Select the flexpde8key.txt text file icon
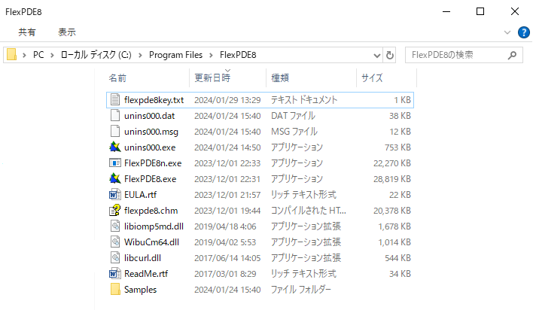The width and height of the screenshot is (533, 310). click(x=115, y=99)
